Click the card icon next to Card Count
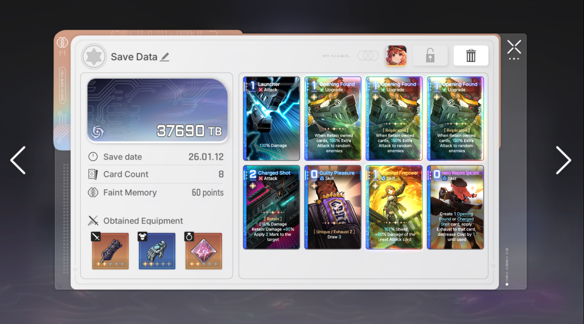The height and width of the screenshot is (324, 584). click(93, 174)
